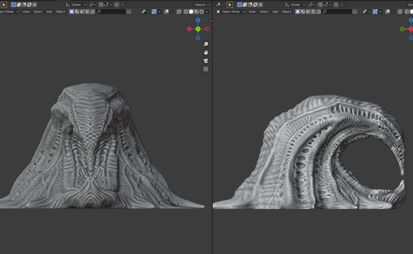Click the extend-selection mode icon in header
The width and height of the screenshot is (413, 254).
[19, 4]
